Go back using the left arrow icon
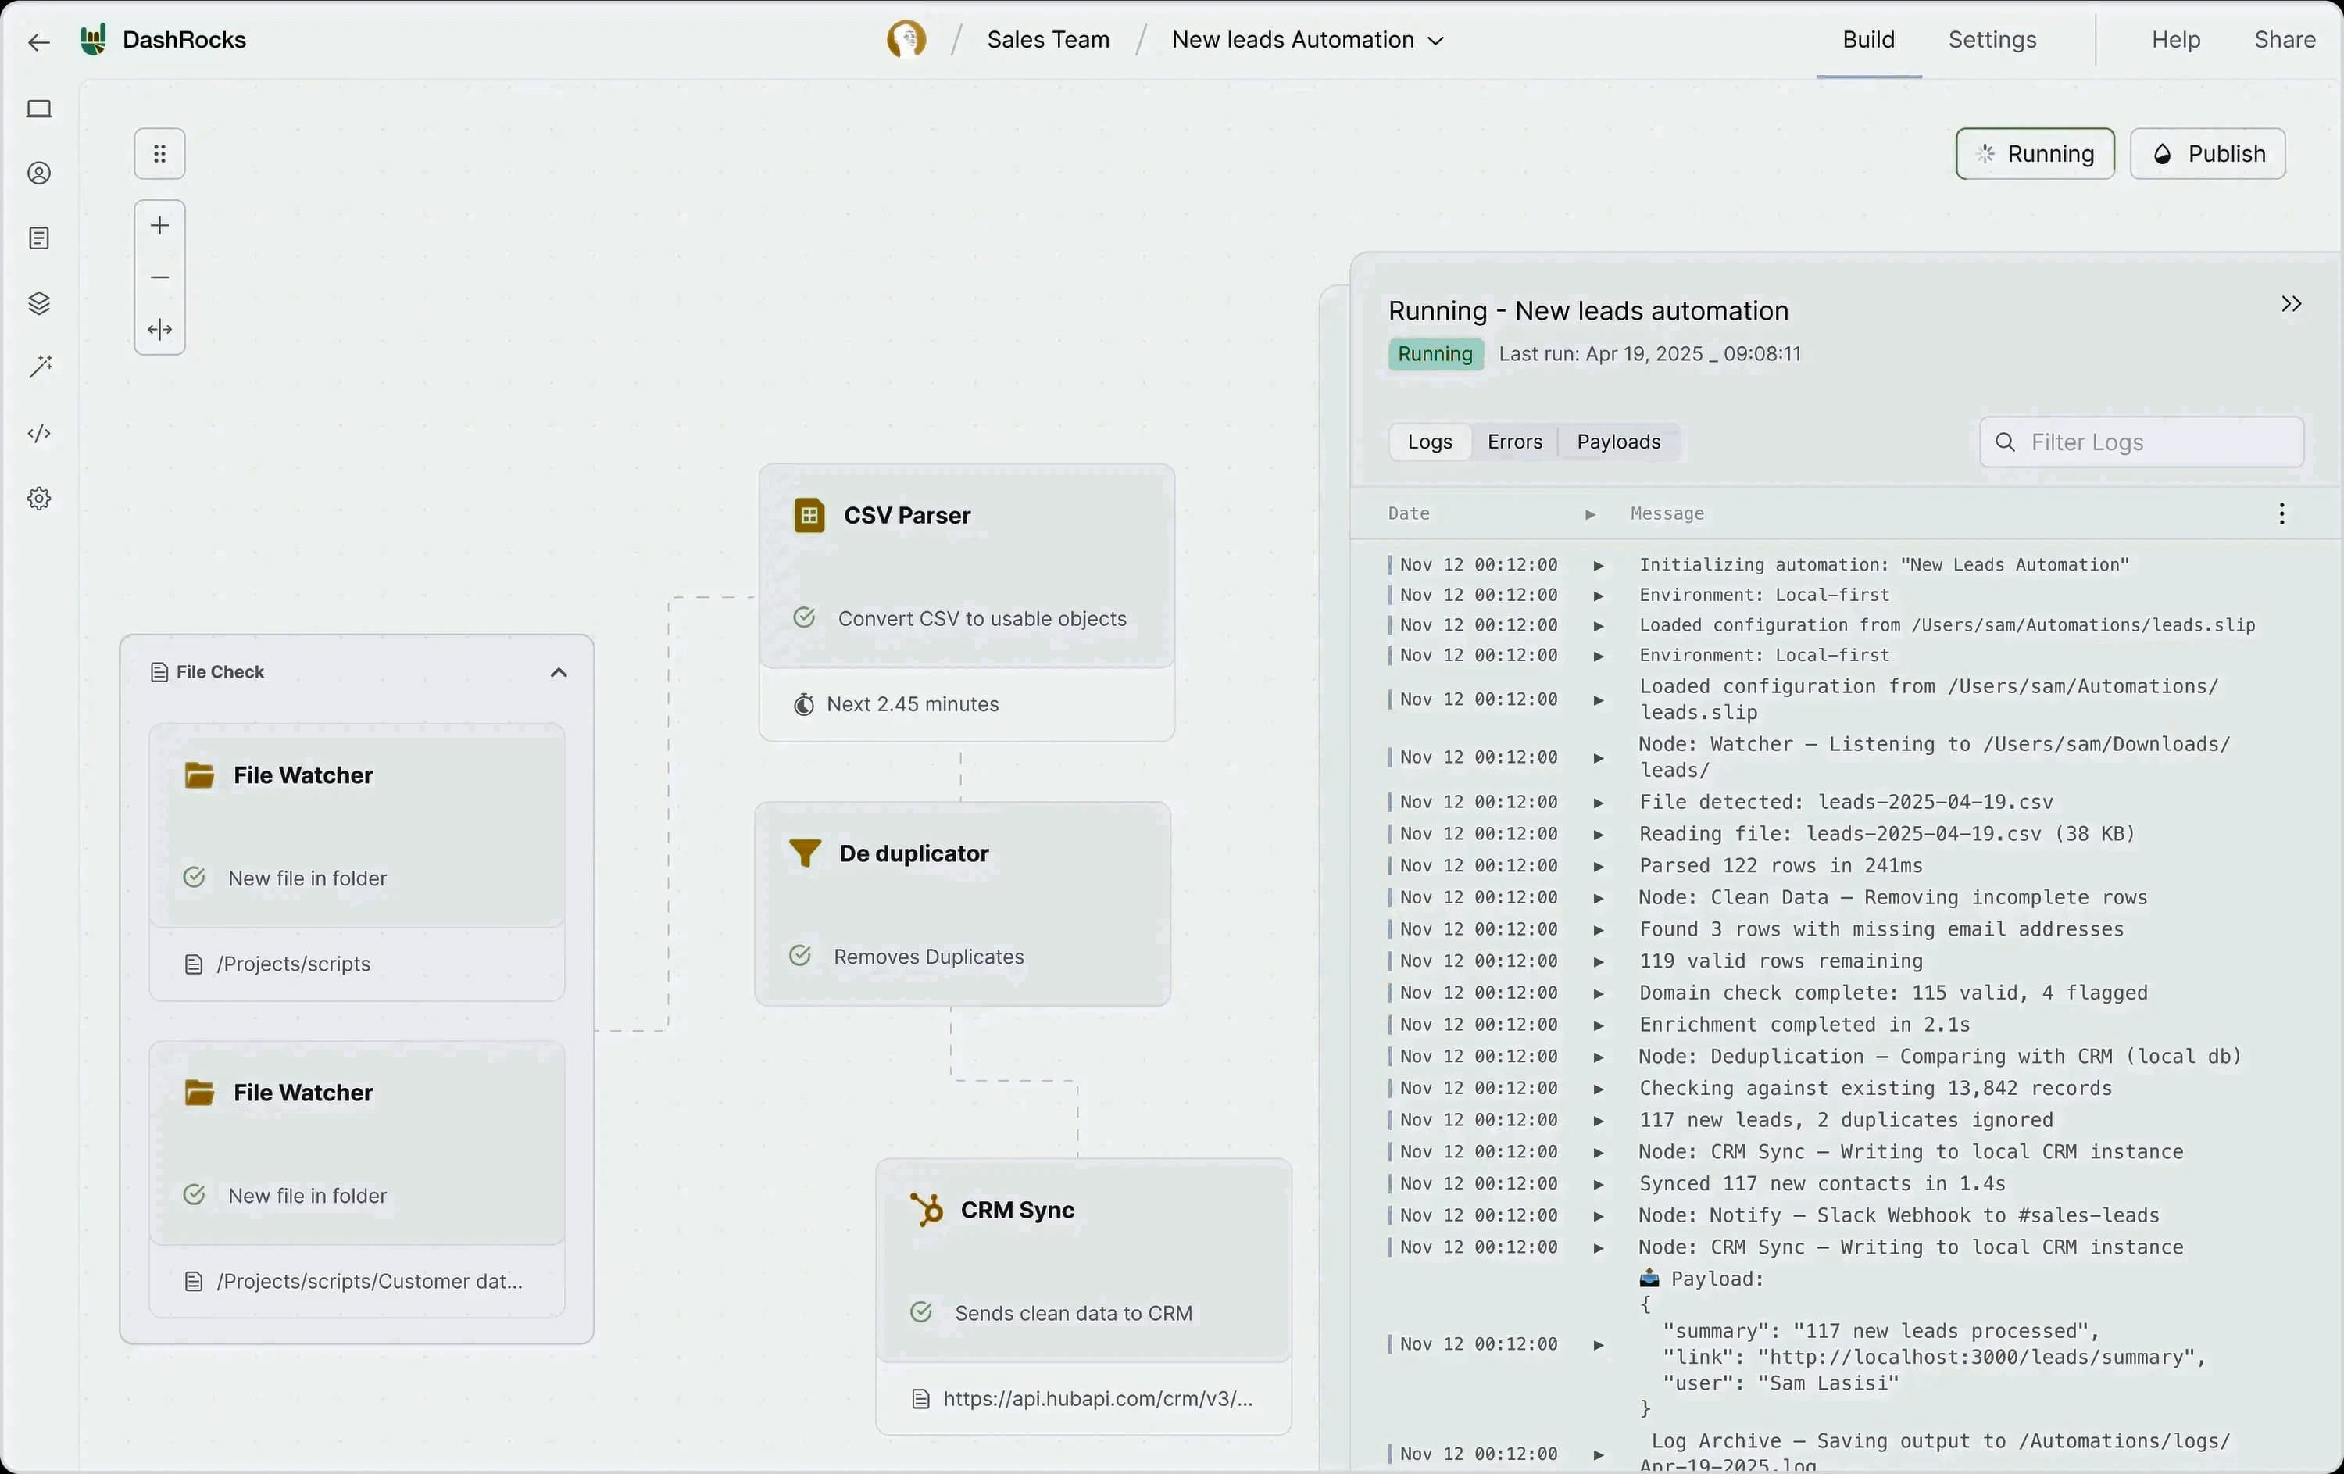This screenshot has height=1474, width=2344. click(38, 41)
